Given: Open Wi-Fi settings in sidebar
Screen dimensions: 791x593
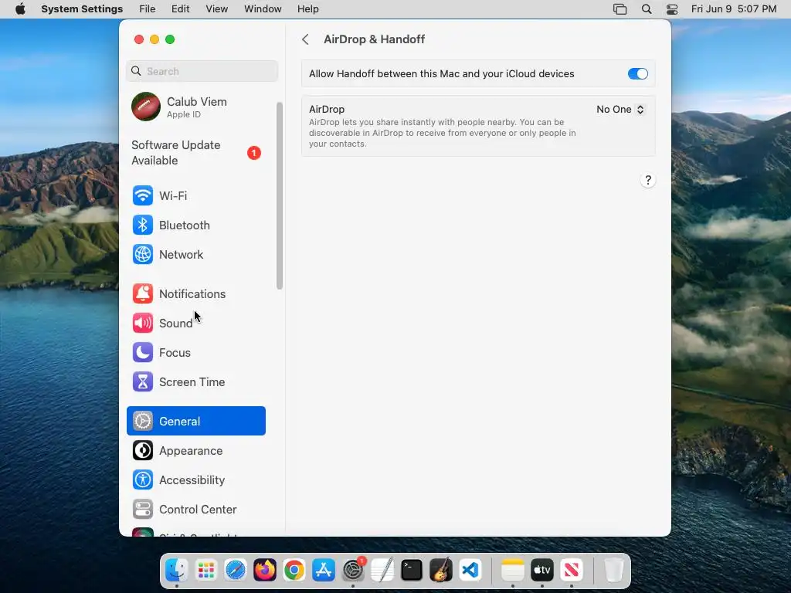Looking at the screenshot, I should (x=195, y=195).
